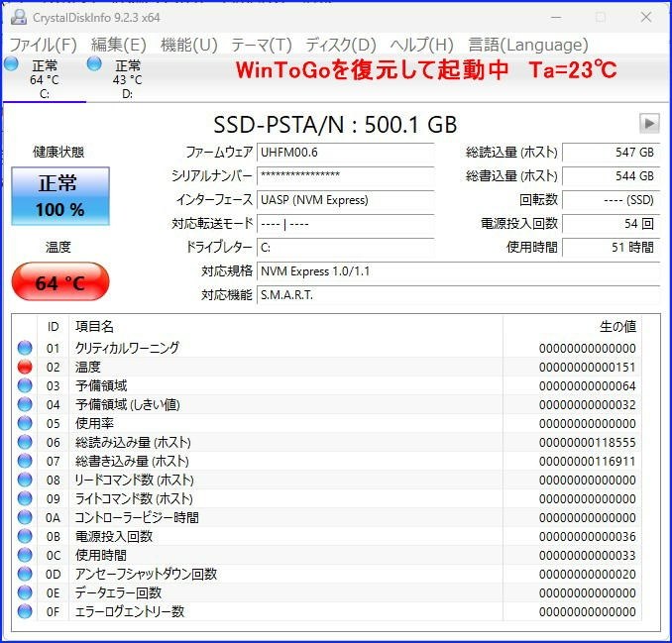
Task: Click status dot for ID 06 総読み込み量
Action: (x=25, y=442)
